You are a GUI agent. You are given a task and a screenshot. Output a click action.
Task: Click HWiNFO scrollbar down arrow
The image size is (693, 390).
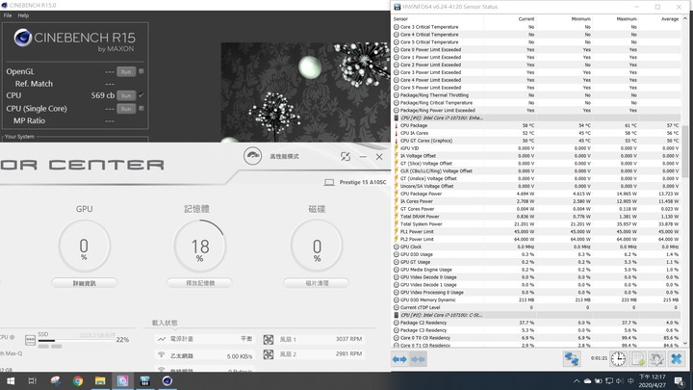click(685, 343)
